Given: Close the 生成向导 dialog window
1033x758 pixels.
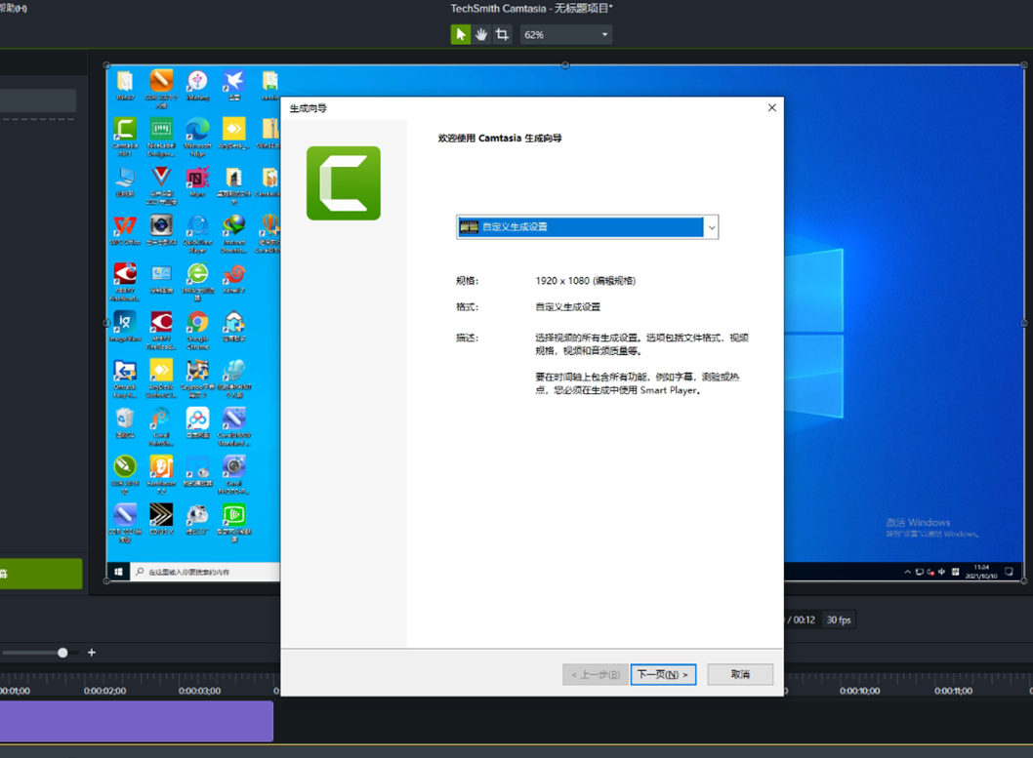Looking at the screenshot, I should (x=771, y=107).
